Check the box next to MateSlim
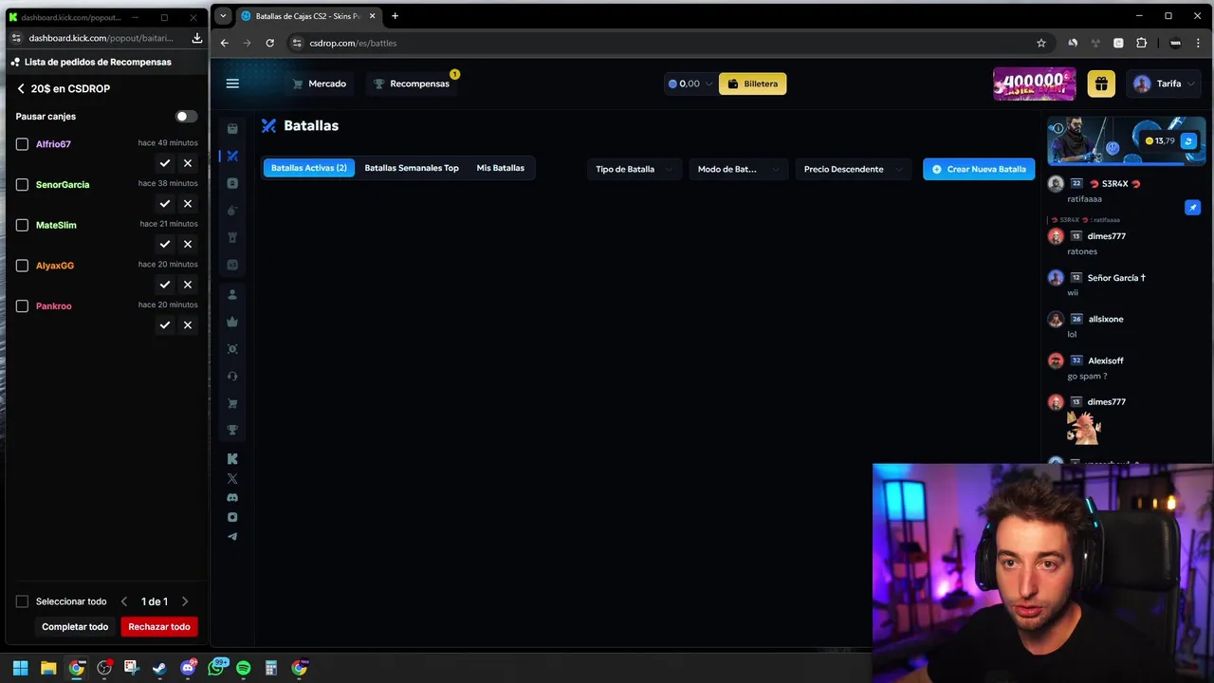 pos(22,225)
